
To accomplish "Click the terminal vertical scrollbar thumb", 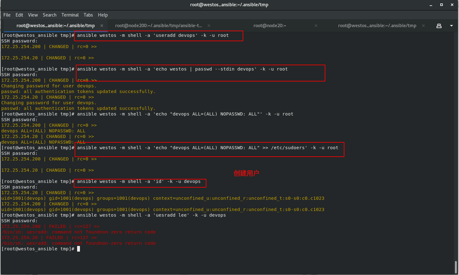I will click(x=456, y=267).
